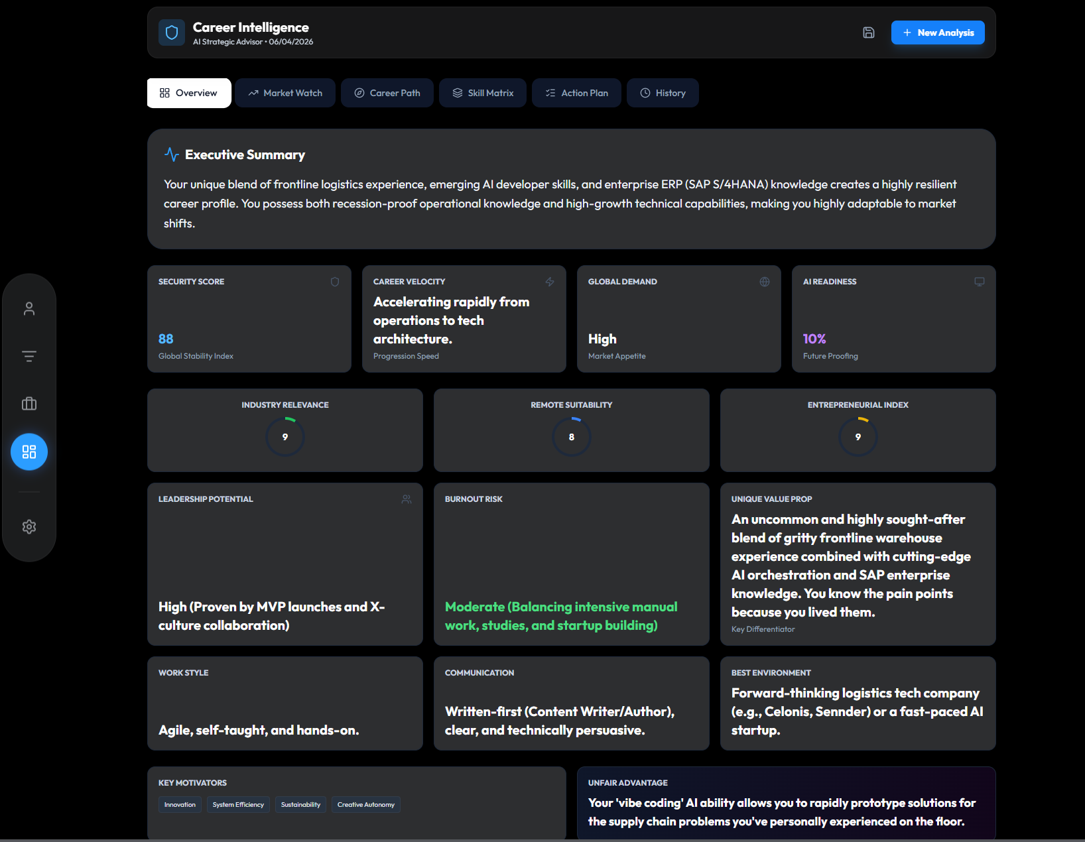Open profile via sidebar person icon
1085x842 pixels.
29,308
